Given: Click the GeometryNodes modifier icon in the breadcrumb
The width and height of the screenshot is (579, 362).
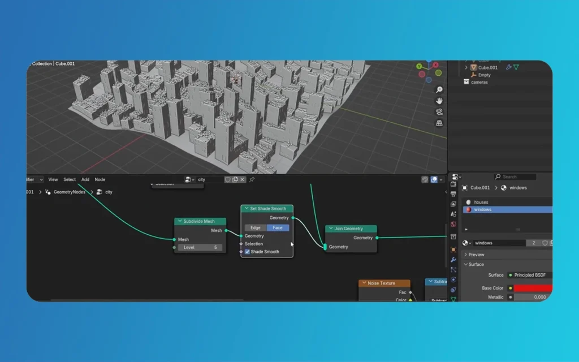Looking at the screenshot, I should [48, 192].
